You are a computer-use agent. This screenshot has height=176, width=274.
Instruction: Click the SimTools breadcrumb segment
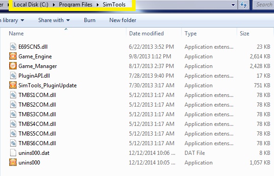tap(114, 5)
